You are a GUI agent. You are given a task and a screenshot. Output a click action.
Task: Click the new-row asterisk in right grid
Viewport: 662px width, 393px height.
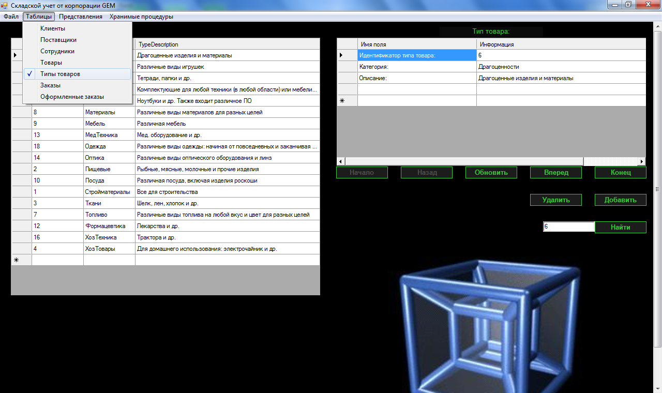(x=342, y=101)
